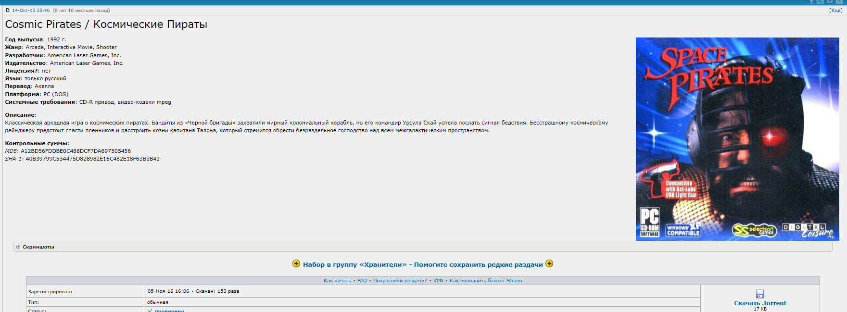
Task: Click the language value только русский
Action: (46, 78)
